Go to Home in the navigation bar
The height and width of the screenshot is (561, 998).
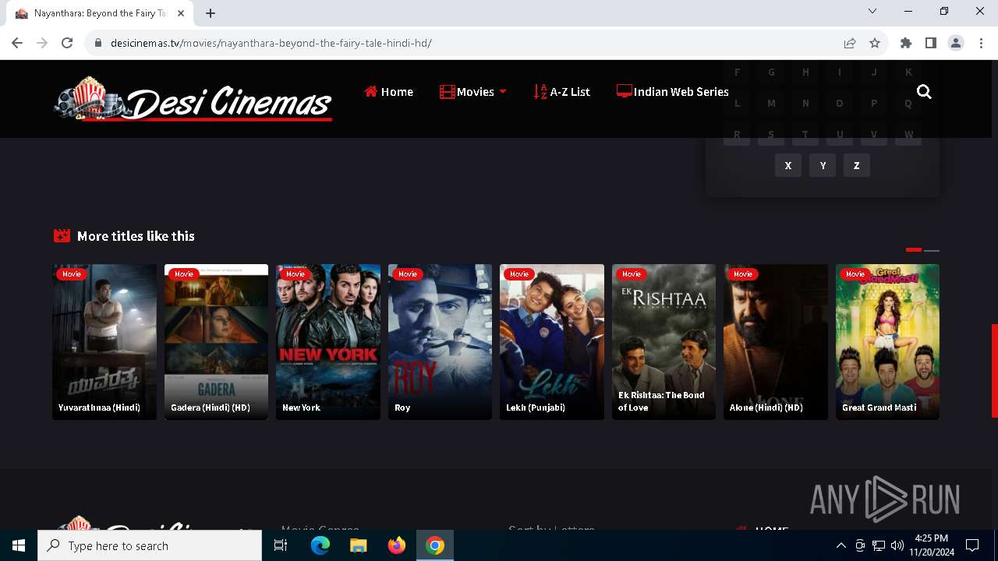388,92
